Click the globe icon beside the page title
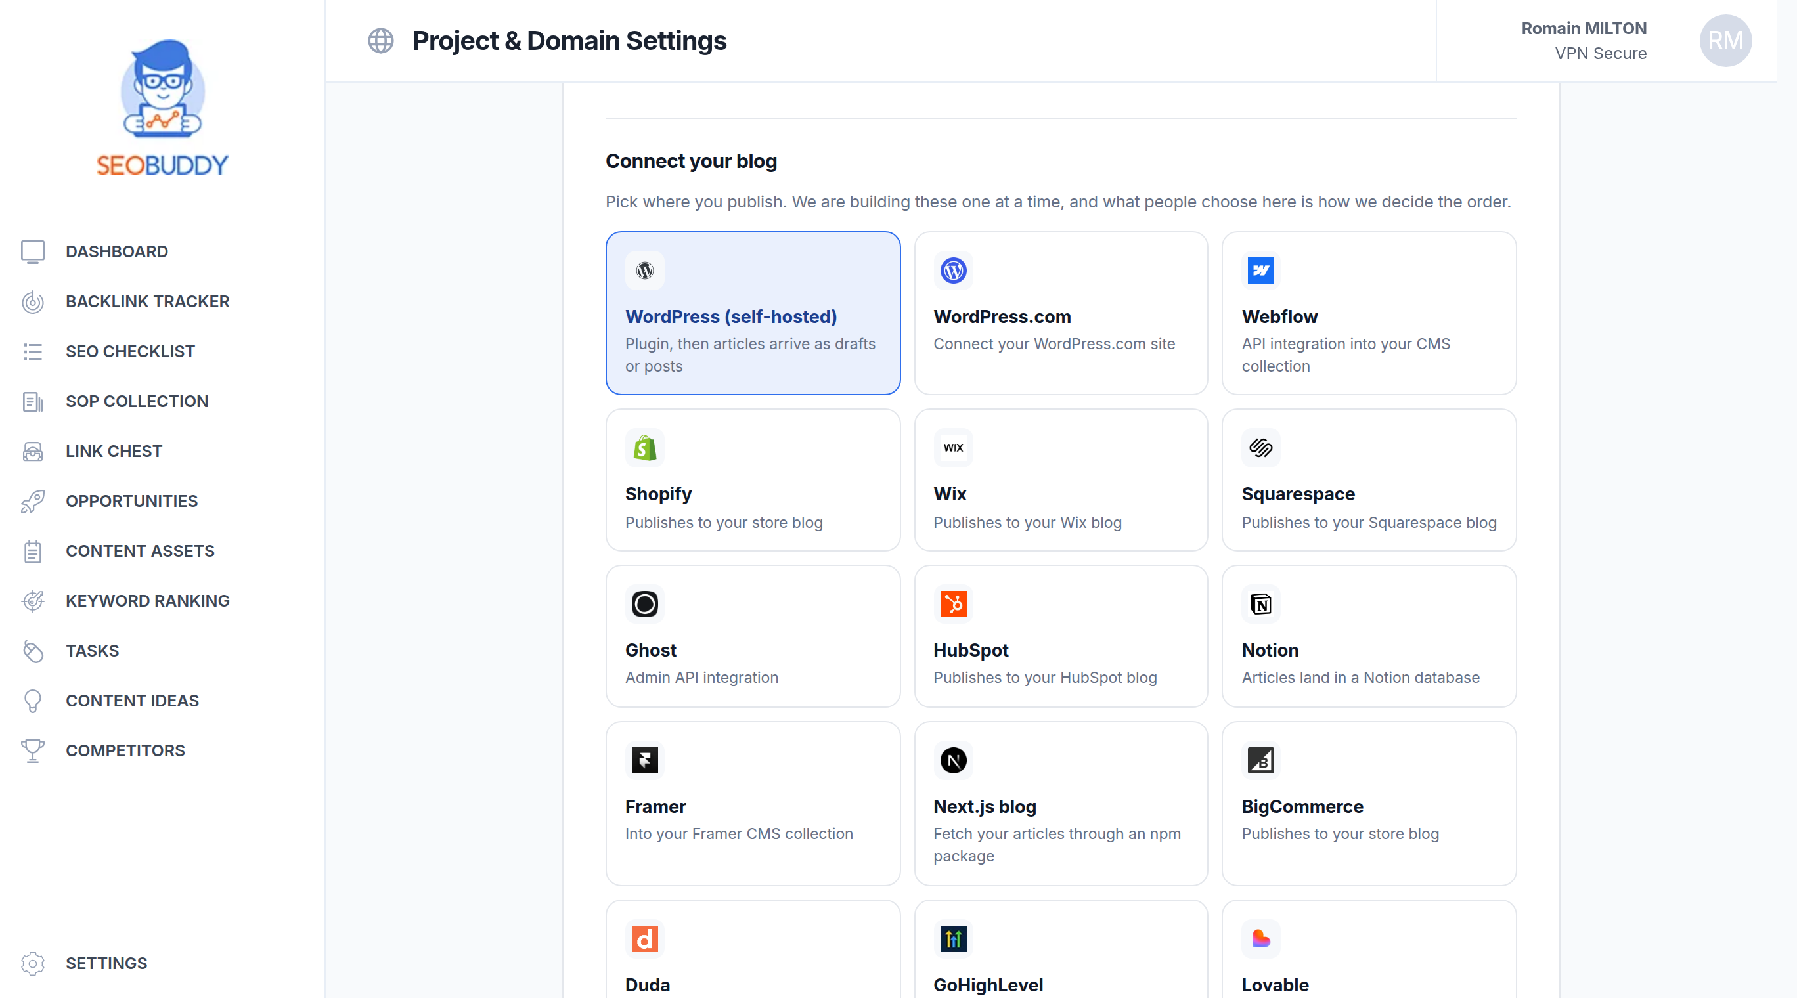1797x998 pixels. coord(381,41)
